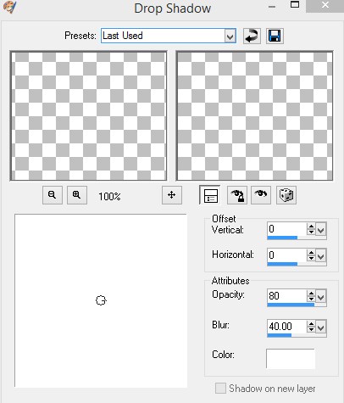Image resolution: width=344 pixels, height=403 pixels.
Task: Click the Vertical offset slider bar
Action: (297, 238)
